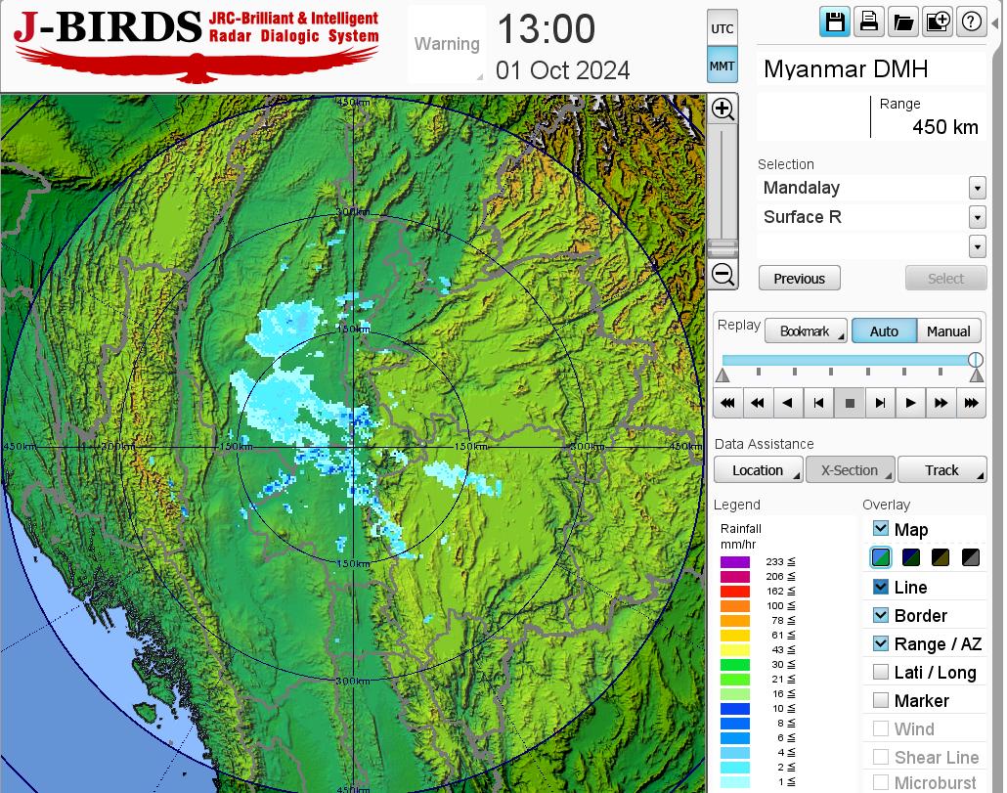
Task: Zoom in with the magnifier plus icon
Action: (722, 109)
